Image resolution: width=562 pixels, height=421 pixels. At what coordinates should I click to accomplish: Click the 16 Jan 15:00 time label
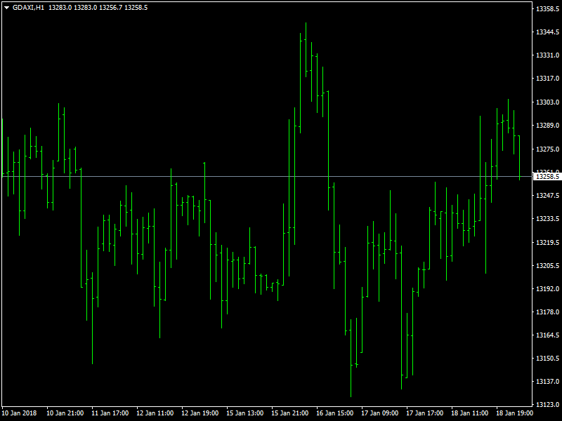tap(335, 413)
